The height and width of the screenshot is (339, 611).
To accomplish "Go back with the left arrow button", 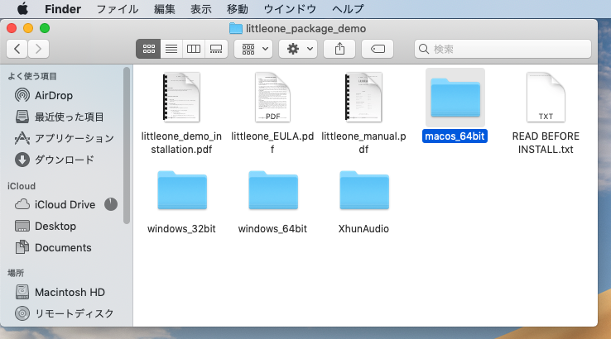I will [x=17, y=49].
